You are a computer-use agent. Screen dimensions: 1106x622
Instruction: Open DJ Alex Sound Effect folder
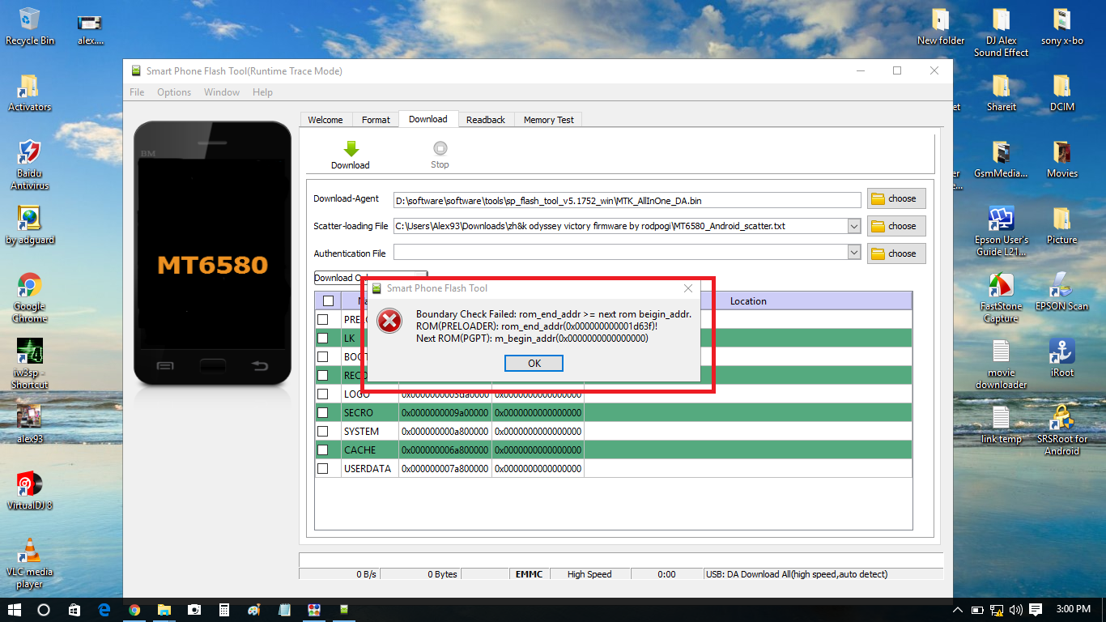pyautogui.click(x=1001, y=19)
